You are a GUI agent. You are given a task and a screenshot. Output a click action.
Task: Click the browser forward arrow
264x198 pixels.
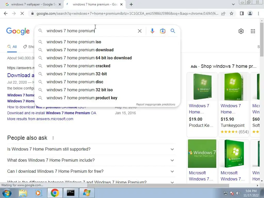[14, 13]
